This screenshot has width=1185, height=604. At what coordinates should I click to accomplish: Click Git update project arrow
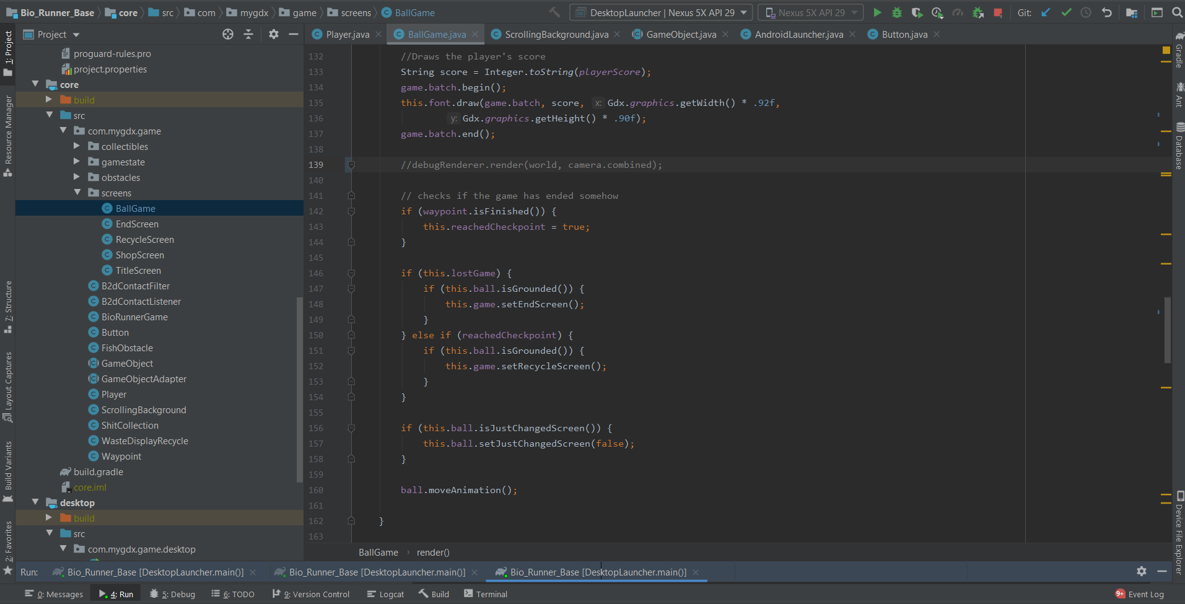coord(1046,12)
